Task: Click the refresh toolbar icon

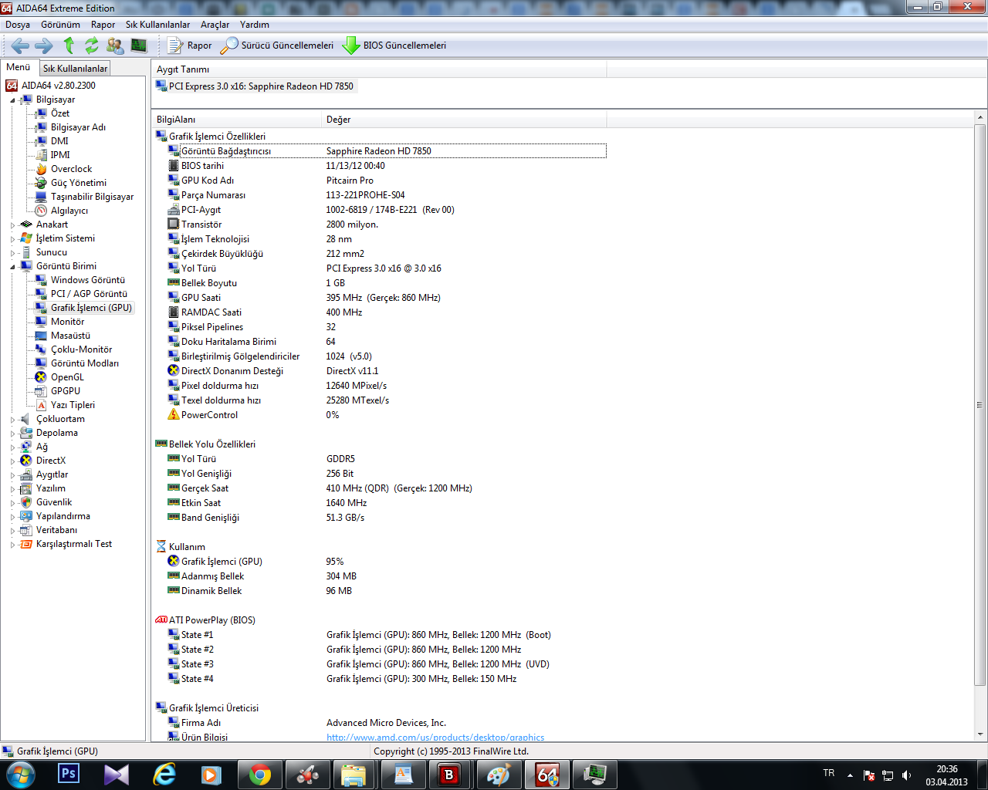Action: coord(92,46)
